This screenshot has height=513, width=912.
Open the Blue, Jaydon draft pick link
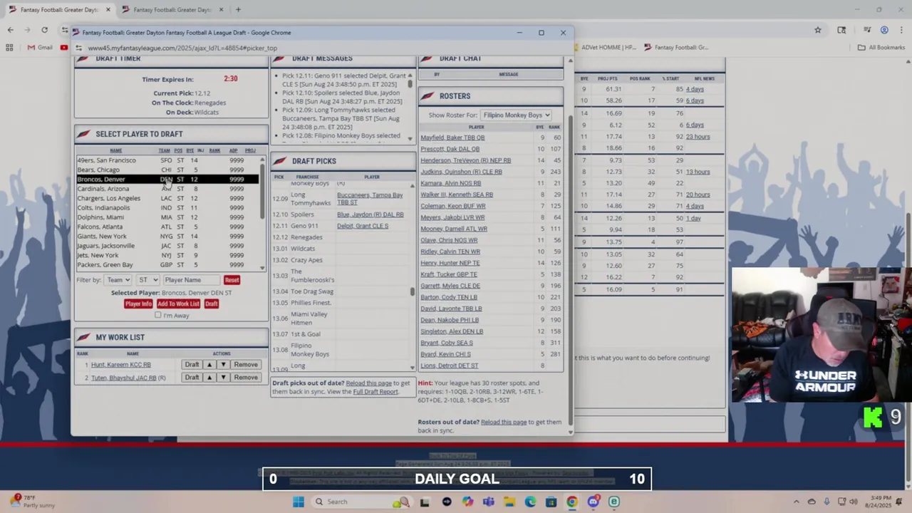[x=370, y=214]
